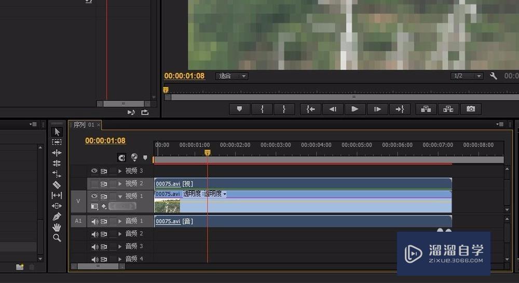Viewport: 519px width, 283px height.
Task: Go to In point in monitor
Action: pos(310,109)
